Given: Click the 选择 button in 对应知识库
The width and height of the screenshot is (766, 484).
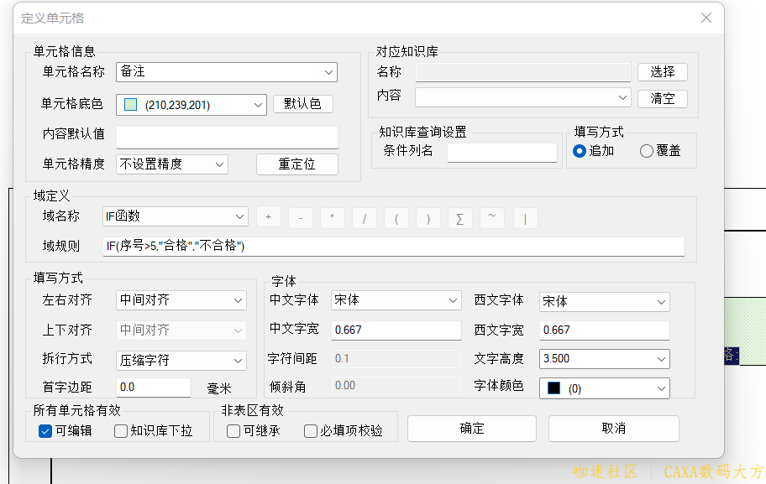Looking at the screenshot, I should [662, 72].
